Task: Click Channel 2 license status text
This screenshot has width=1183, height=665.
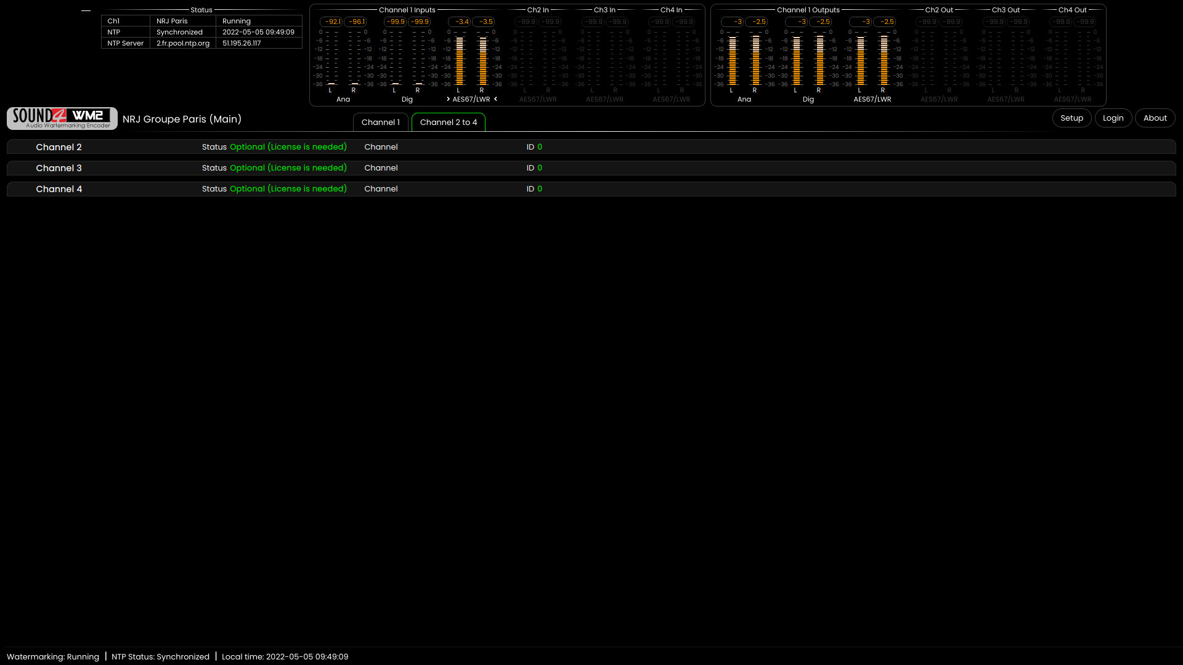Action: [x=288, y=147]
